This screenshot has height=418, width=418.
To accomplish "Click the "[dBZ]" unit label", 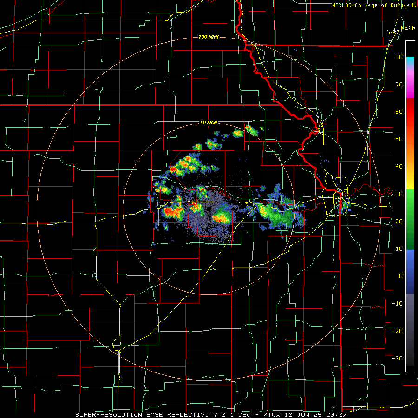I will (394, 33).
